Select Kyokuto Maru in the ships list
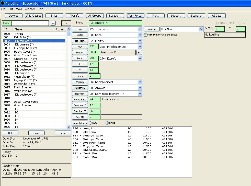Screen dimensions: 251x186 [x=123, y=143]
